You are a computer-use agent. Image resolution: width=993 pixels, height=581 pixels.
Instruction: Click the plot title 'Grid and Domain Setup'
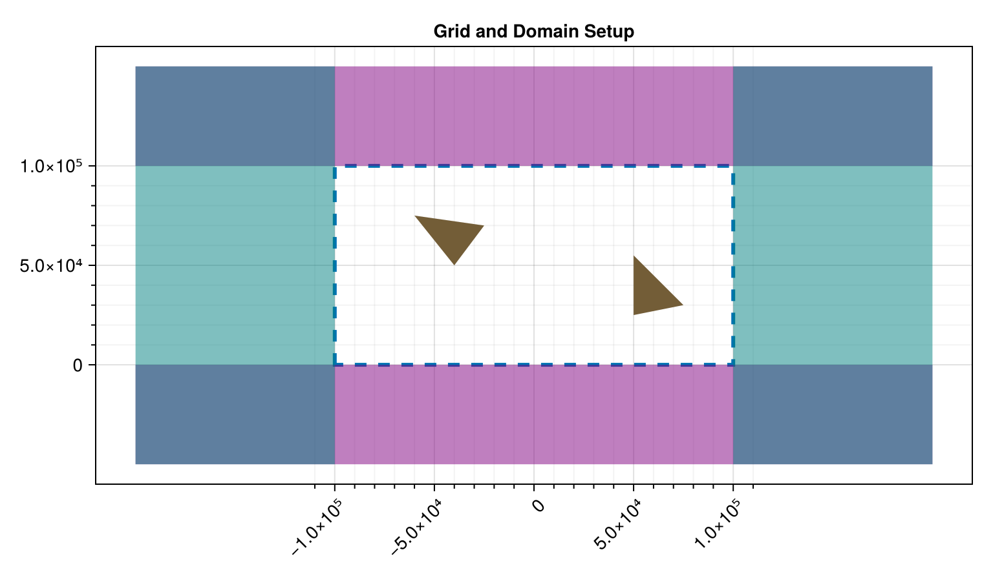point(533,31)
